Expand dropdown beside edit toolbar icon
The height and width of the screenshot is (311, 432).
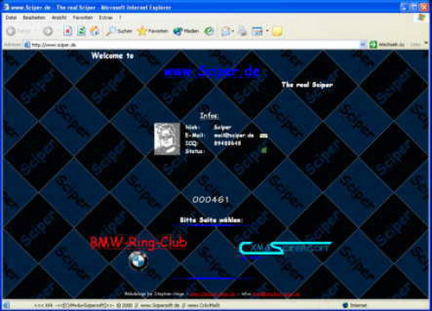(x=267, y=31)
